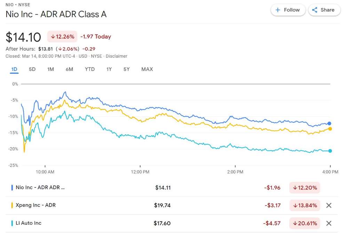This screenshot has height=233, width=348.
Task: Open the Disclaimer link
Action: (117, 56)
